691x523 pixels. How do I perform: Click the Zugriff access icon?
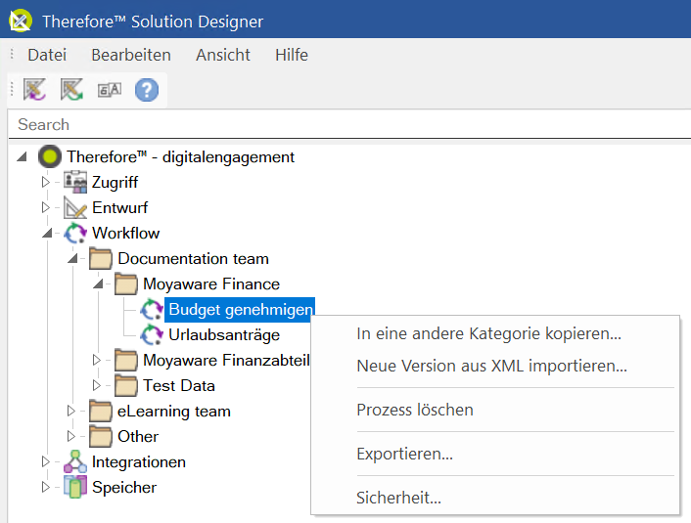point(75,182)
